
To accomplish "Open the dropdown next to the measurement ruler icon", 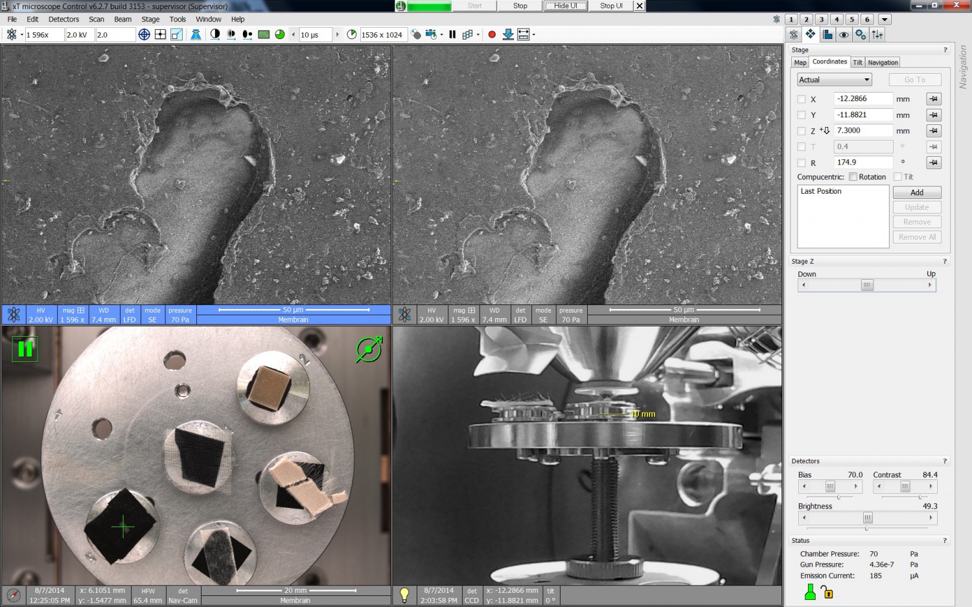I will tap(534, 35).
